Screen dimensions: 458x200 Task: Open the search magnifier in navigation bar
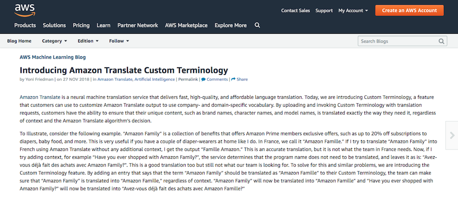257,25
